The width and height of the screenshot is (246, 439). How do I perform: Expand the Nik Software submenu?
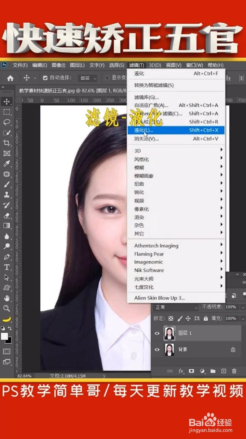176,270
